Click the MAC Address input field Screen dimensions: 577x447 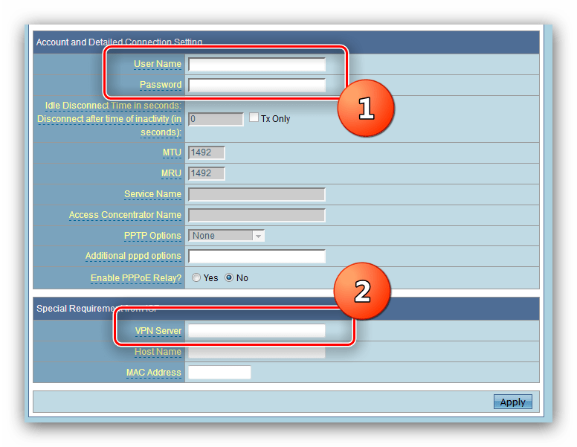pos(219,373)
